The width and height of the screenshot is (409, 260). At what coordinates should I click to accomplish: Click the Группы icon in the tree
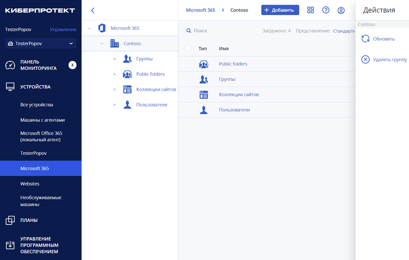[x=127, y=59]
